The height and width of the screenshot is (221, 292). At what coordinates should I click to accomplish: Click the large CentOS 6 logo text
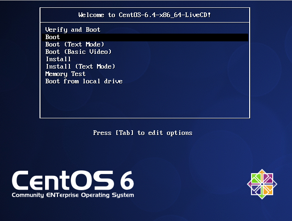73,180
